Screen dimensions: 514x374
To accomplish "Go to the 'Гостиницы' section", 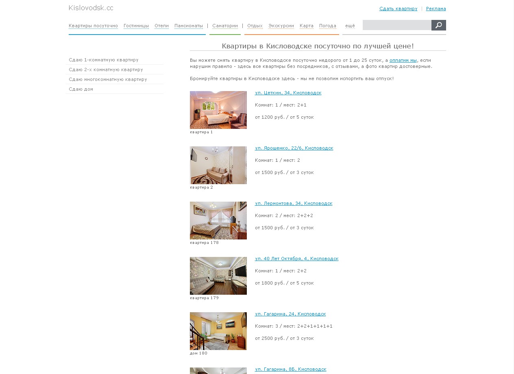I will [x=136, y=26].
